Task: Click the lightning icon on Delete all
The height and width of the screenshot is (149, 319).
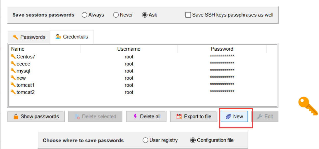Action: point(135,117)
